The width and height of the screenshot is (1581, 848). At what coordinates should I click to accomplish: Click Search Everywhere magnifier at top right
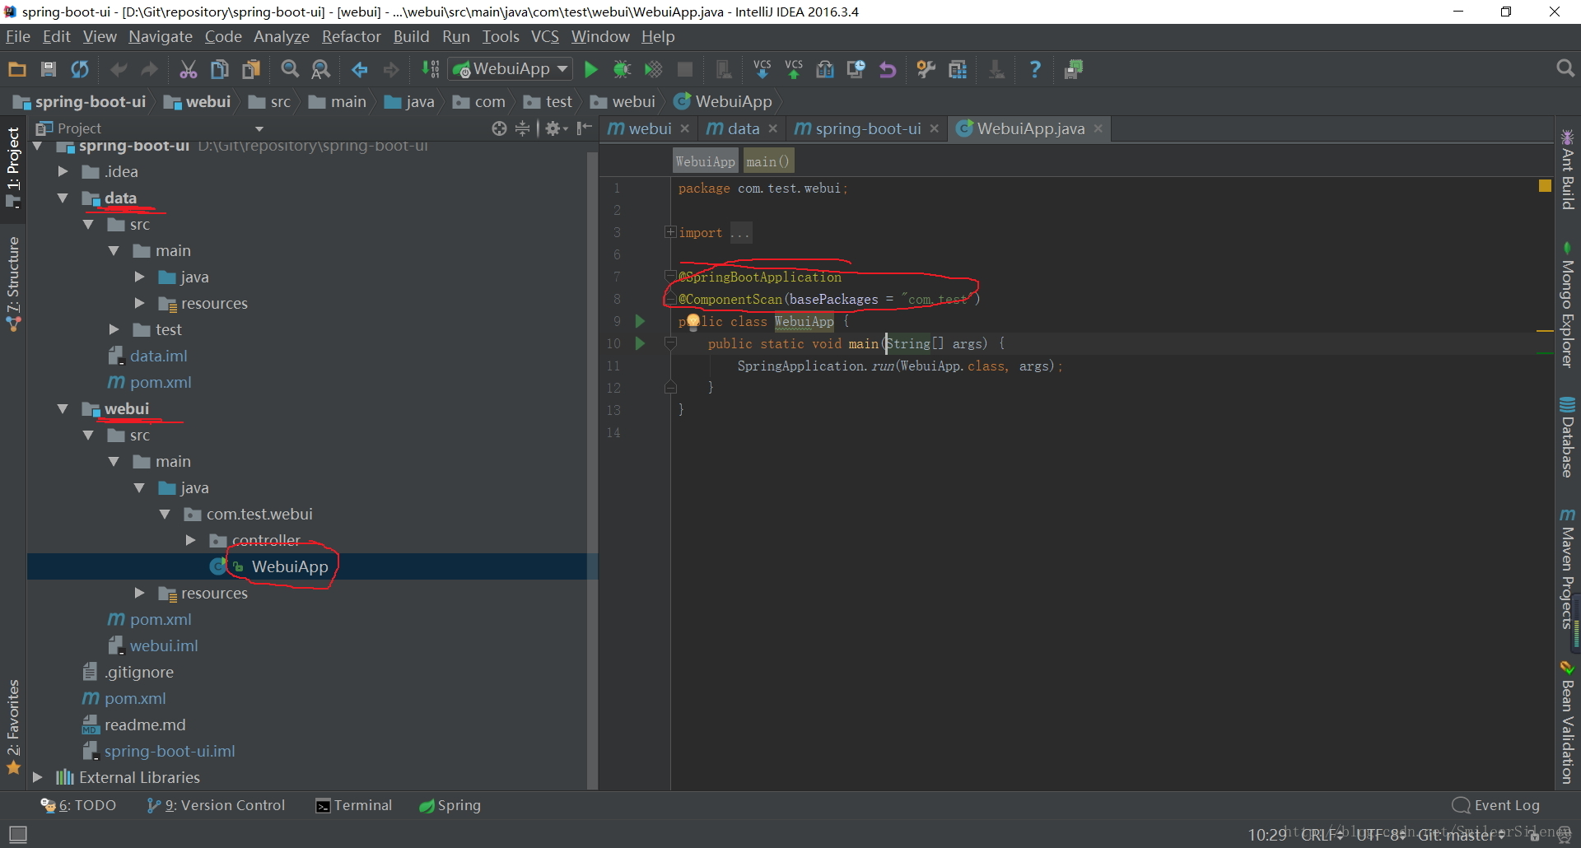tap(1565, 68)
